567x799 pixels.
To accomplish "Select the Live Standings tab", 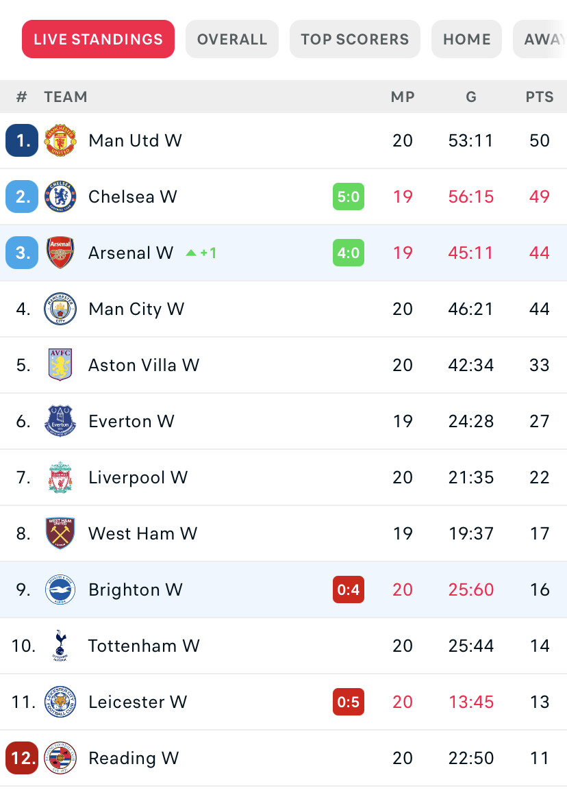I will pos(99,39).
